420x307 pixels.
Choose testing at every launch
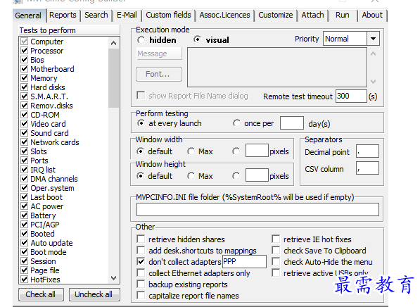tap(141, 123)
